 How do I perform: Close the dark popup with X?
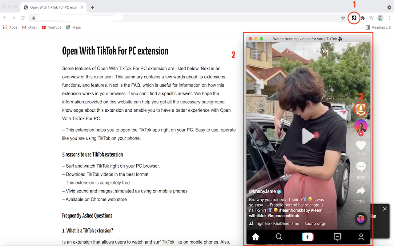coord(384,209)
